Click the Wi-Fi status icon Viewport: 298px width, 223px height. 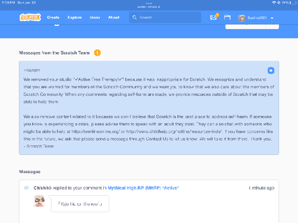(274, 2)
